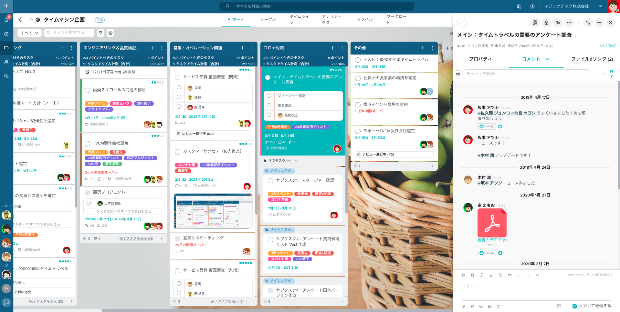The image size is (620, 312).
Task: Switch to the テーブル view tab
Action: click(268, 20)
